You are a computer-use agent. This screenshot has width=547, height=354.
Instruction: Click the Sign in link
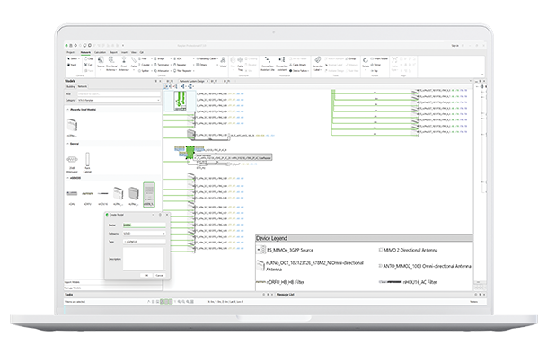(x=454, y=46)
